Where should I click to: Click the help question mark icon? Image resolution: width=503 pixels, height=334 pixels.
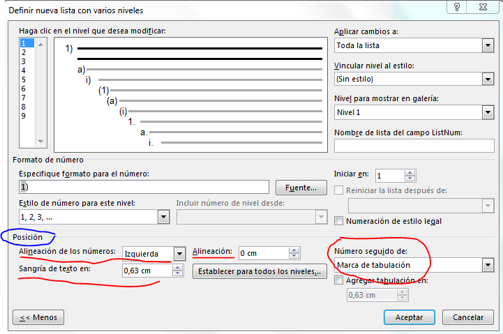pyautogui.click(x=457, y=7)
